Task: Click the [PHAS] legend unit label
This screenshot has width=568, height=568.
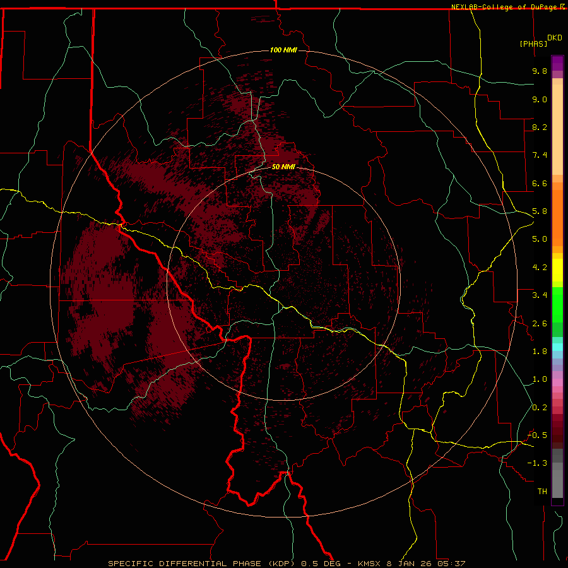Action: (x=533, y=44)
